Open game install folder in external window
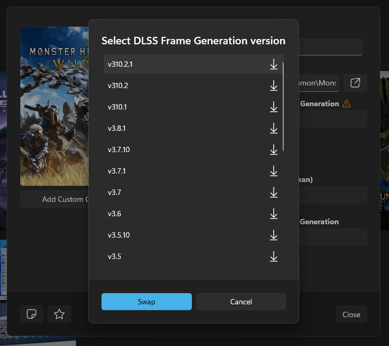This screenshot has width=389, height=346. (355, 83)
